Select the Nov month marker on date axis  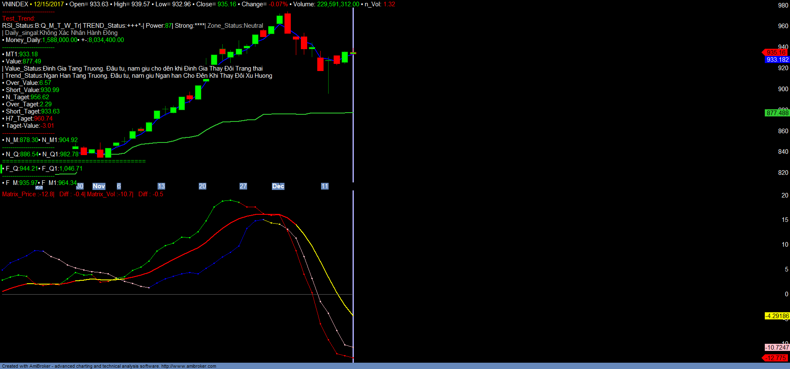click(x=99, y=186)
